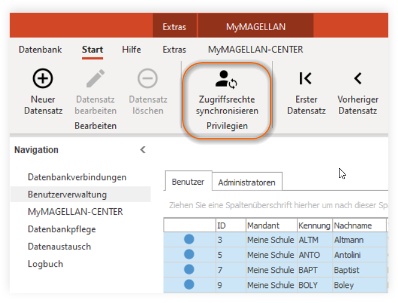Switch to the Administratoren tab

pyautogui.click(x=247, y=182)
